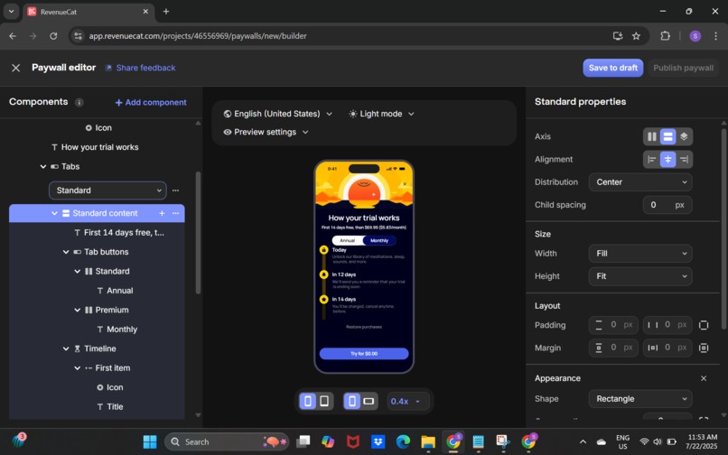Select the How your trial works text row
The width and height of the screenshot is (728, 455).
(95, 147)
